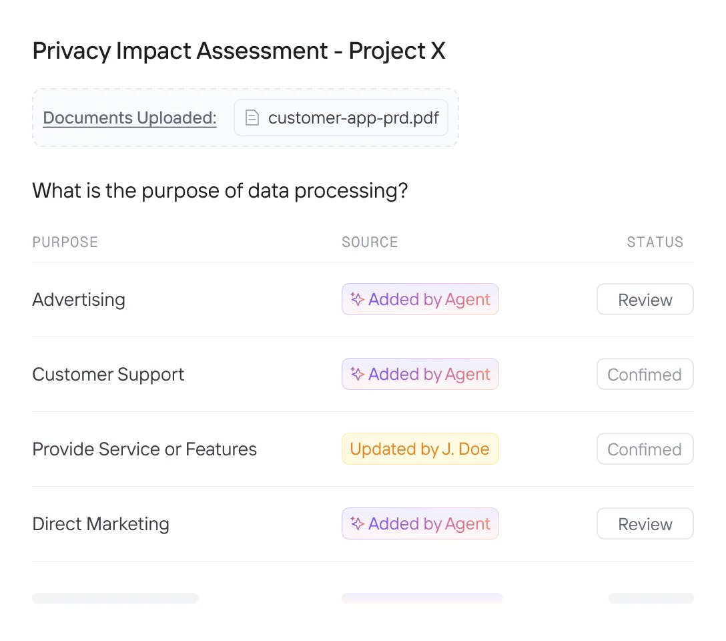726x641 pixels.
Task: Open the Documents Uploaded link
Action: point(129,118)
